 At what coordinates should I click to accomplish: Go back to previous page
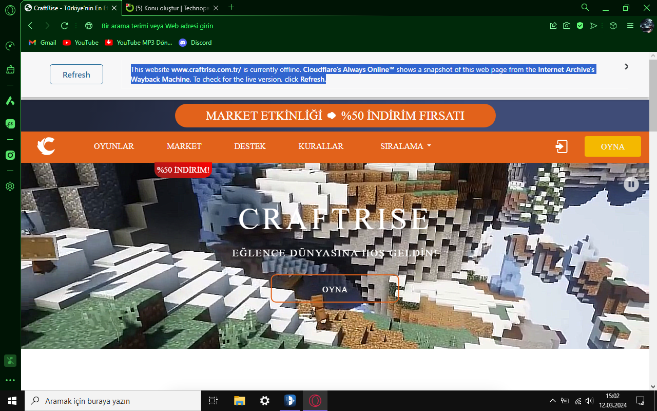(x=30, y=26)
